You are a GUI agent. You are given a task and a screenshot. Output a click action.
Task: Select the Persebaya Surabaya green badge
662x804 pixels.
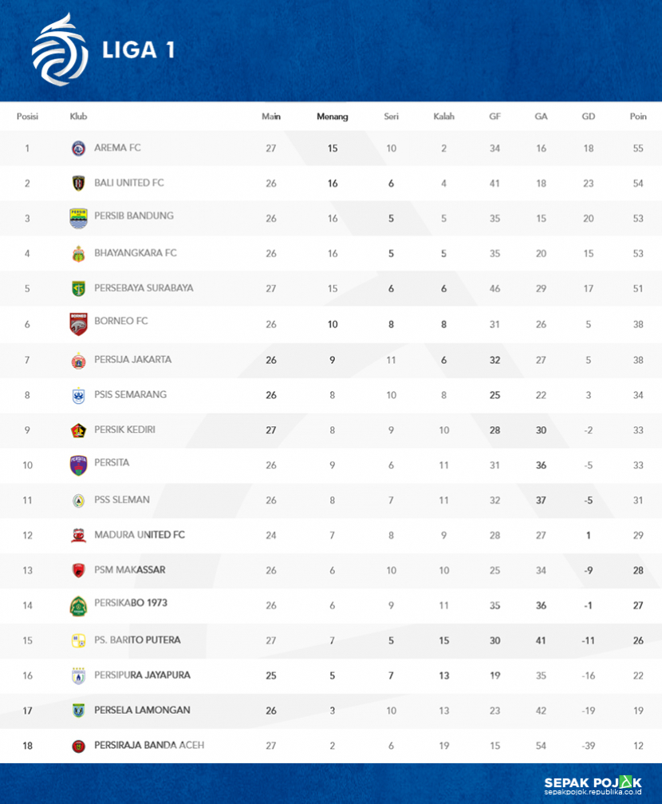(x=78, y=288)
